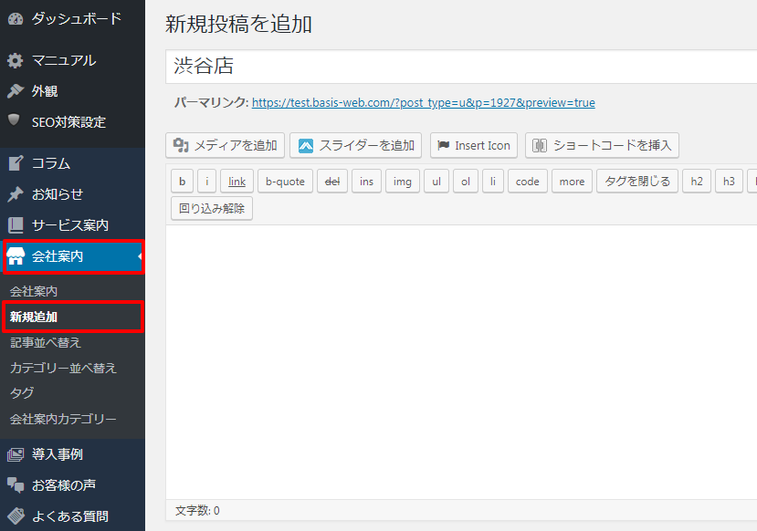Viewport: 757px width, 531px height.
Task: Click スライダーを追加 button
Action: click(356, 145)
